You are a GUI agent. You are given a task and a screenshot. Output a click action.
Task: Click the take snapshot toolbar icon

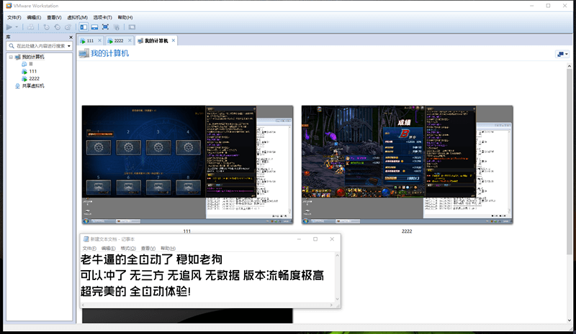(46, 27)
